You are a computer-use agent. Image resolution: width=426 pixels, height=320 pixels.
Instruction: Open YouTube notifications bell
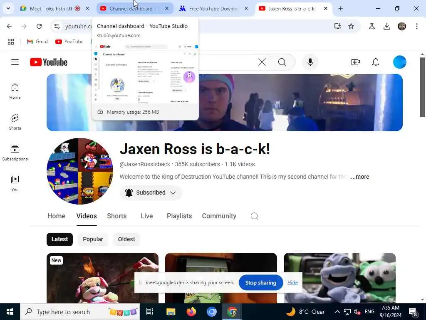[376, 62]
